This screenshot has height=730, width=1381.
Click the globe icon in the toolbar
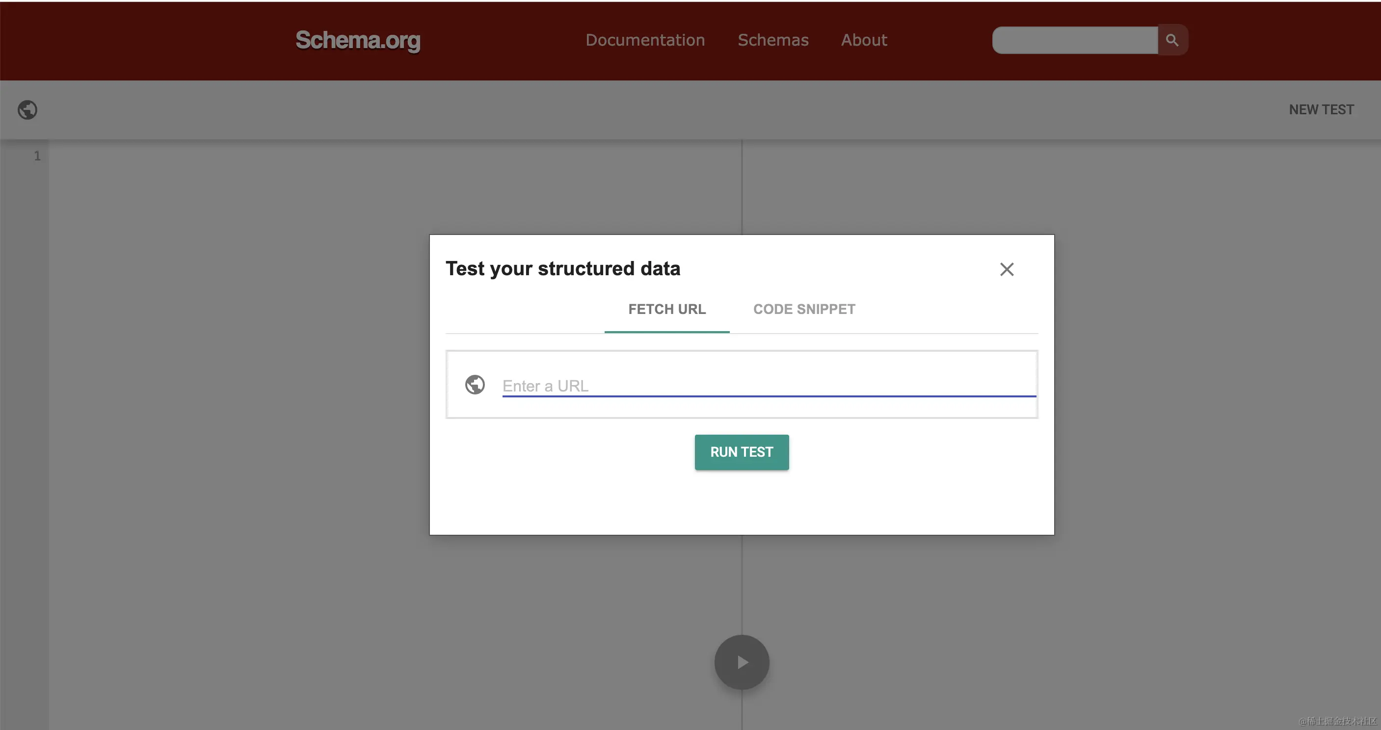(x=27, y=110)
